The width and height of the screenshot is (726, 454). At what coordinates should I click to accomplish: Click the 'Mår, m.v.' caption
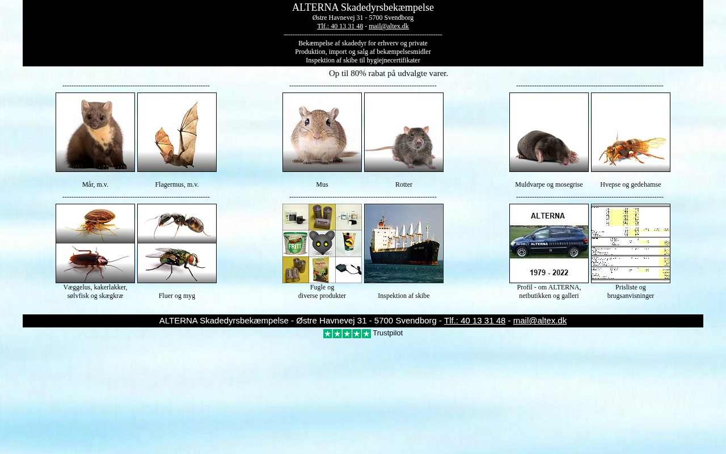pos(95,184)
